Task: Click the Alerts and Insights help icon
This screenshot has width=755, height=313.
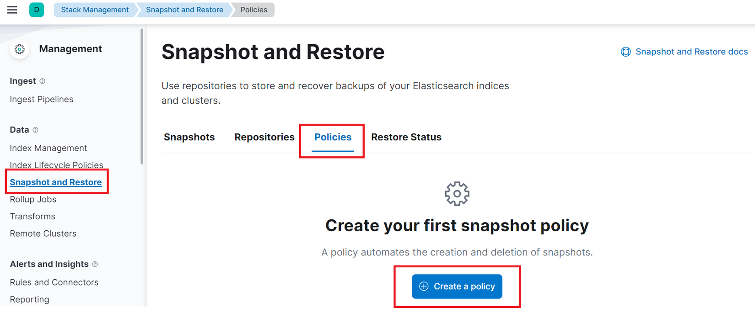Action: point(95,264)
